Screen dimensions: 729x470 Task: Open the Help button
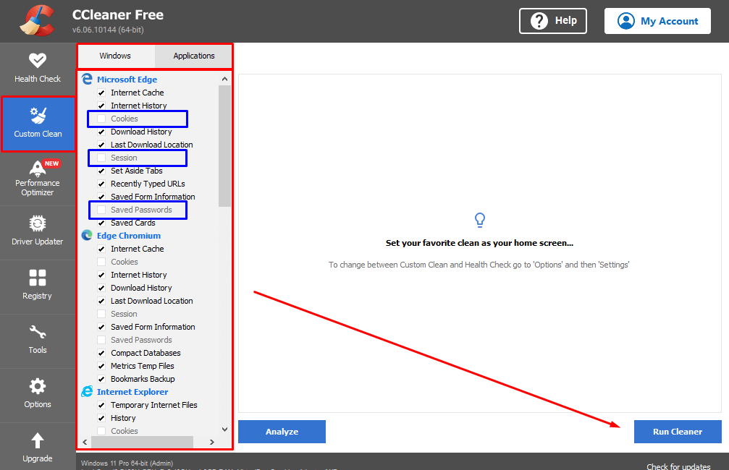click(x=553, y=21)
